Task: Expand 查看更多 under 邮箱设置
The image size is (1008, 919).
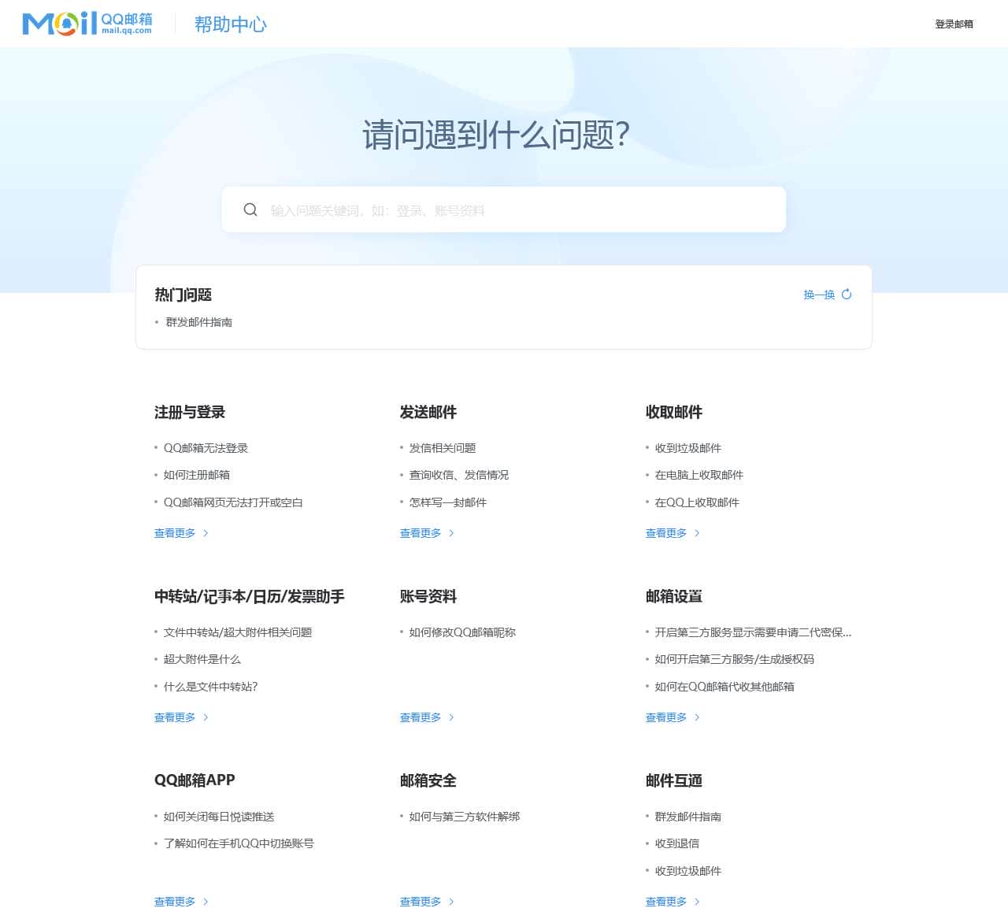Action: click(x=666, y=717)
